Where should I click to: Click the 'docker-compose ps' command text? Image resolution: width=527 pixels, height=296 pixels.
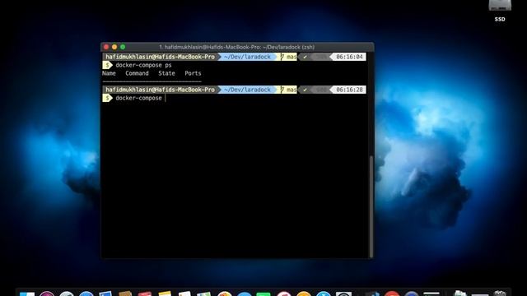pyautogui.click(x=143, y=65)
